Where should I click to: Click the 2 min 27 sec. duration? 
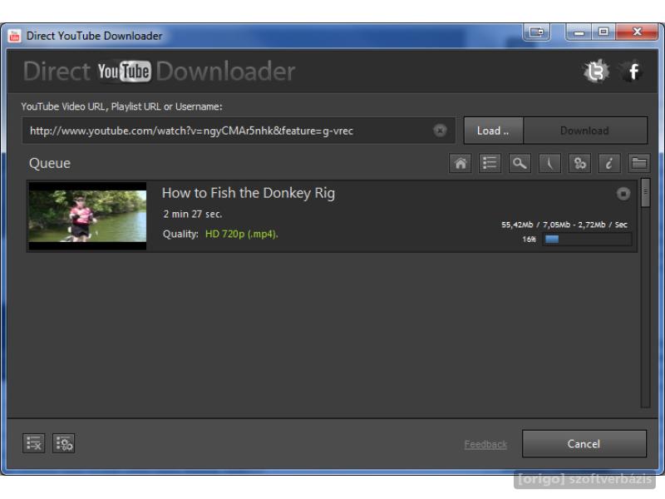(193, 214)
